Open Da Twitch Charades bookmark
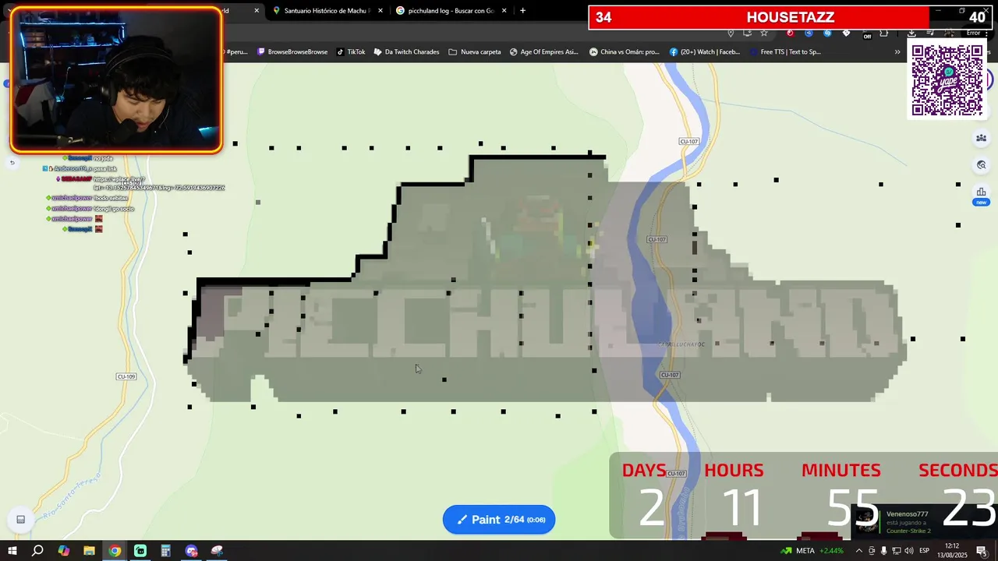998x561 pixels. pos(406,52)
